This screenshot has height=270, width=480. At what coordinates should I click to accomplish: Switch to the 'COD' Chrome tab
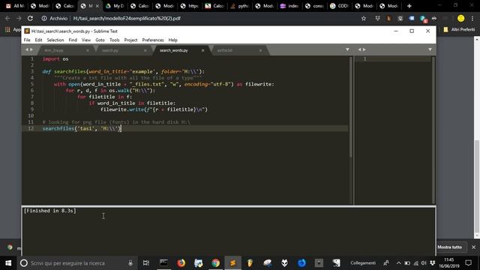pos(340,6)
